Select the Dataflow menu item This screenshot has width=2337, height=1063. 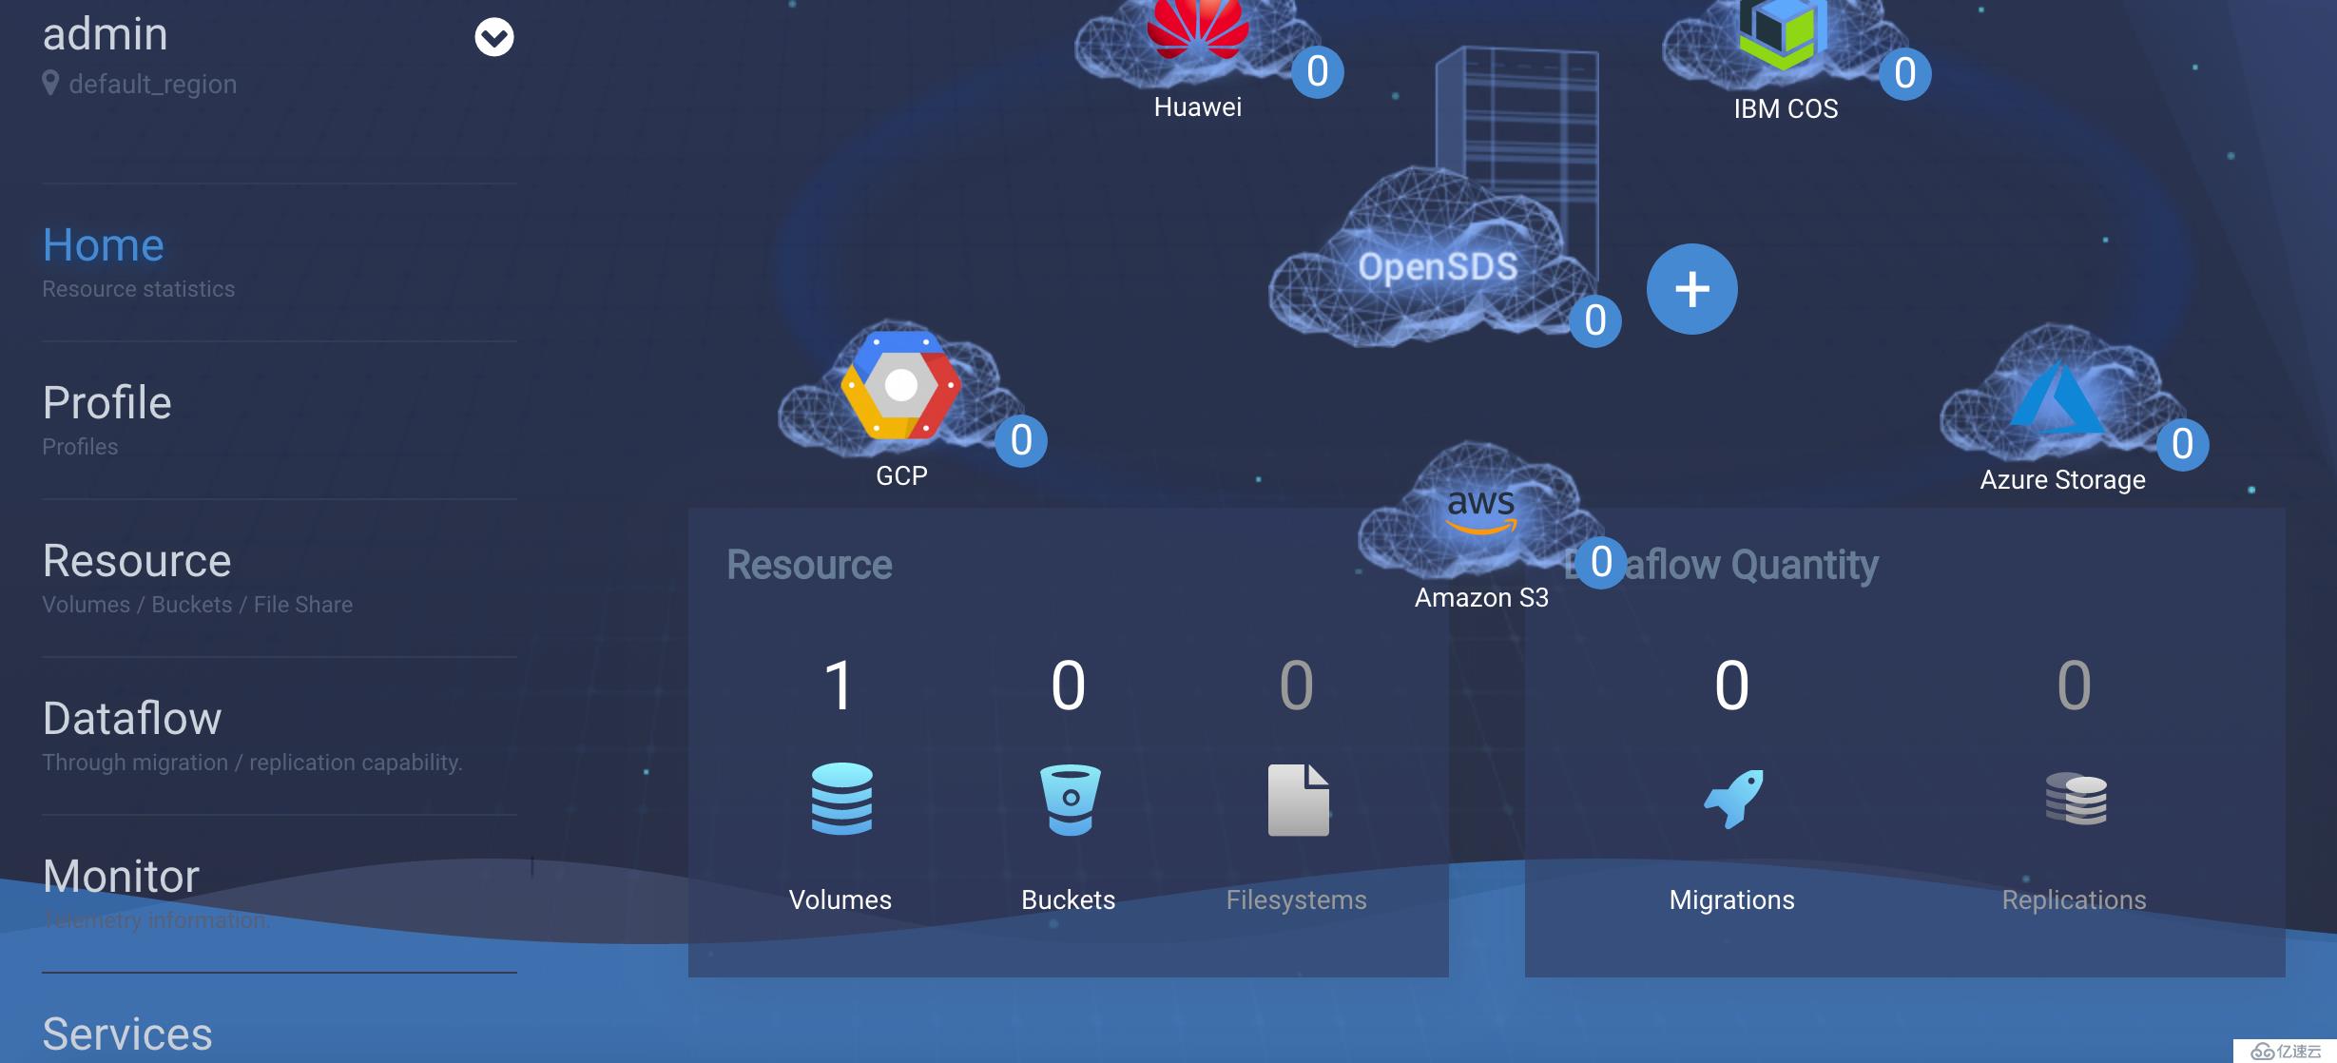pyautogui.click(x=133, y=720)
